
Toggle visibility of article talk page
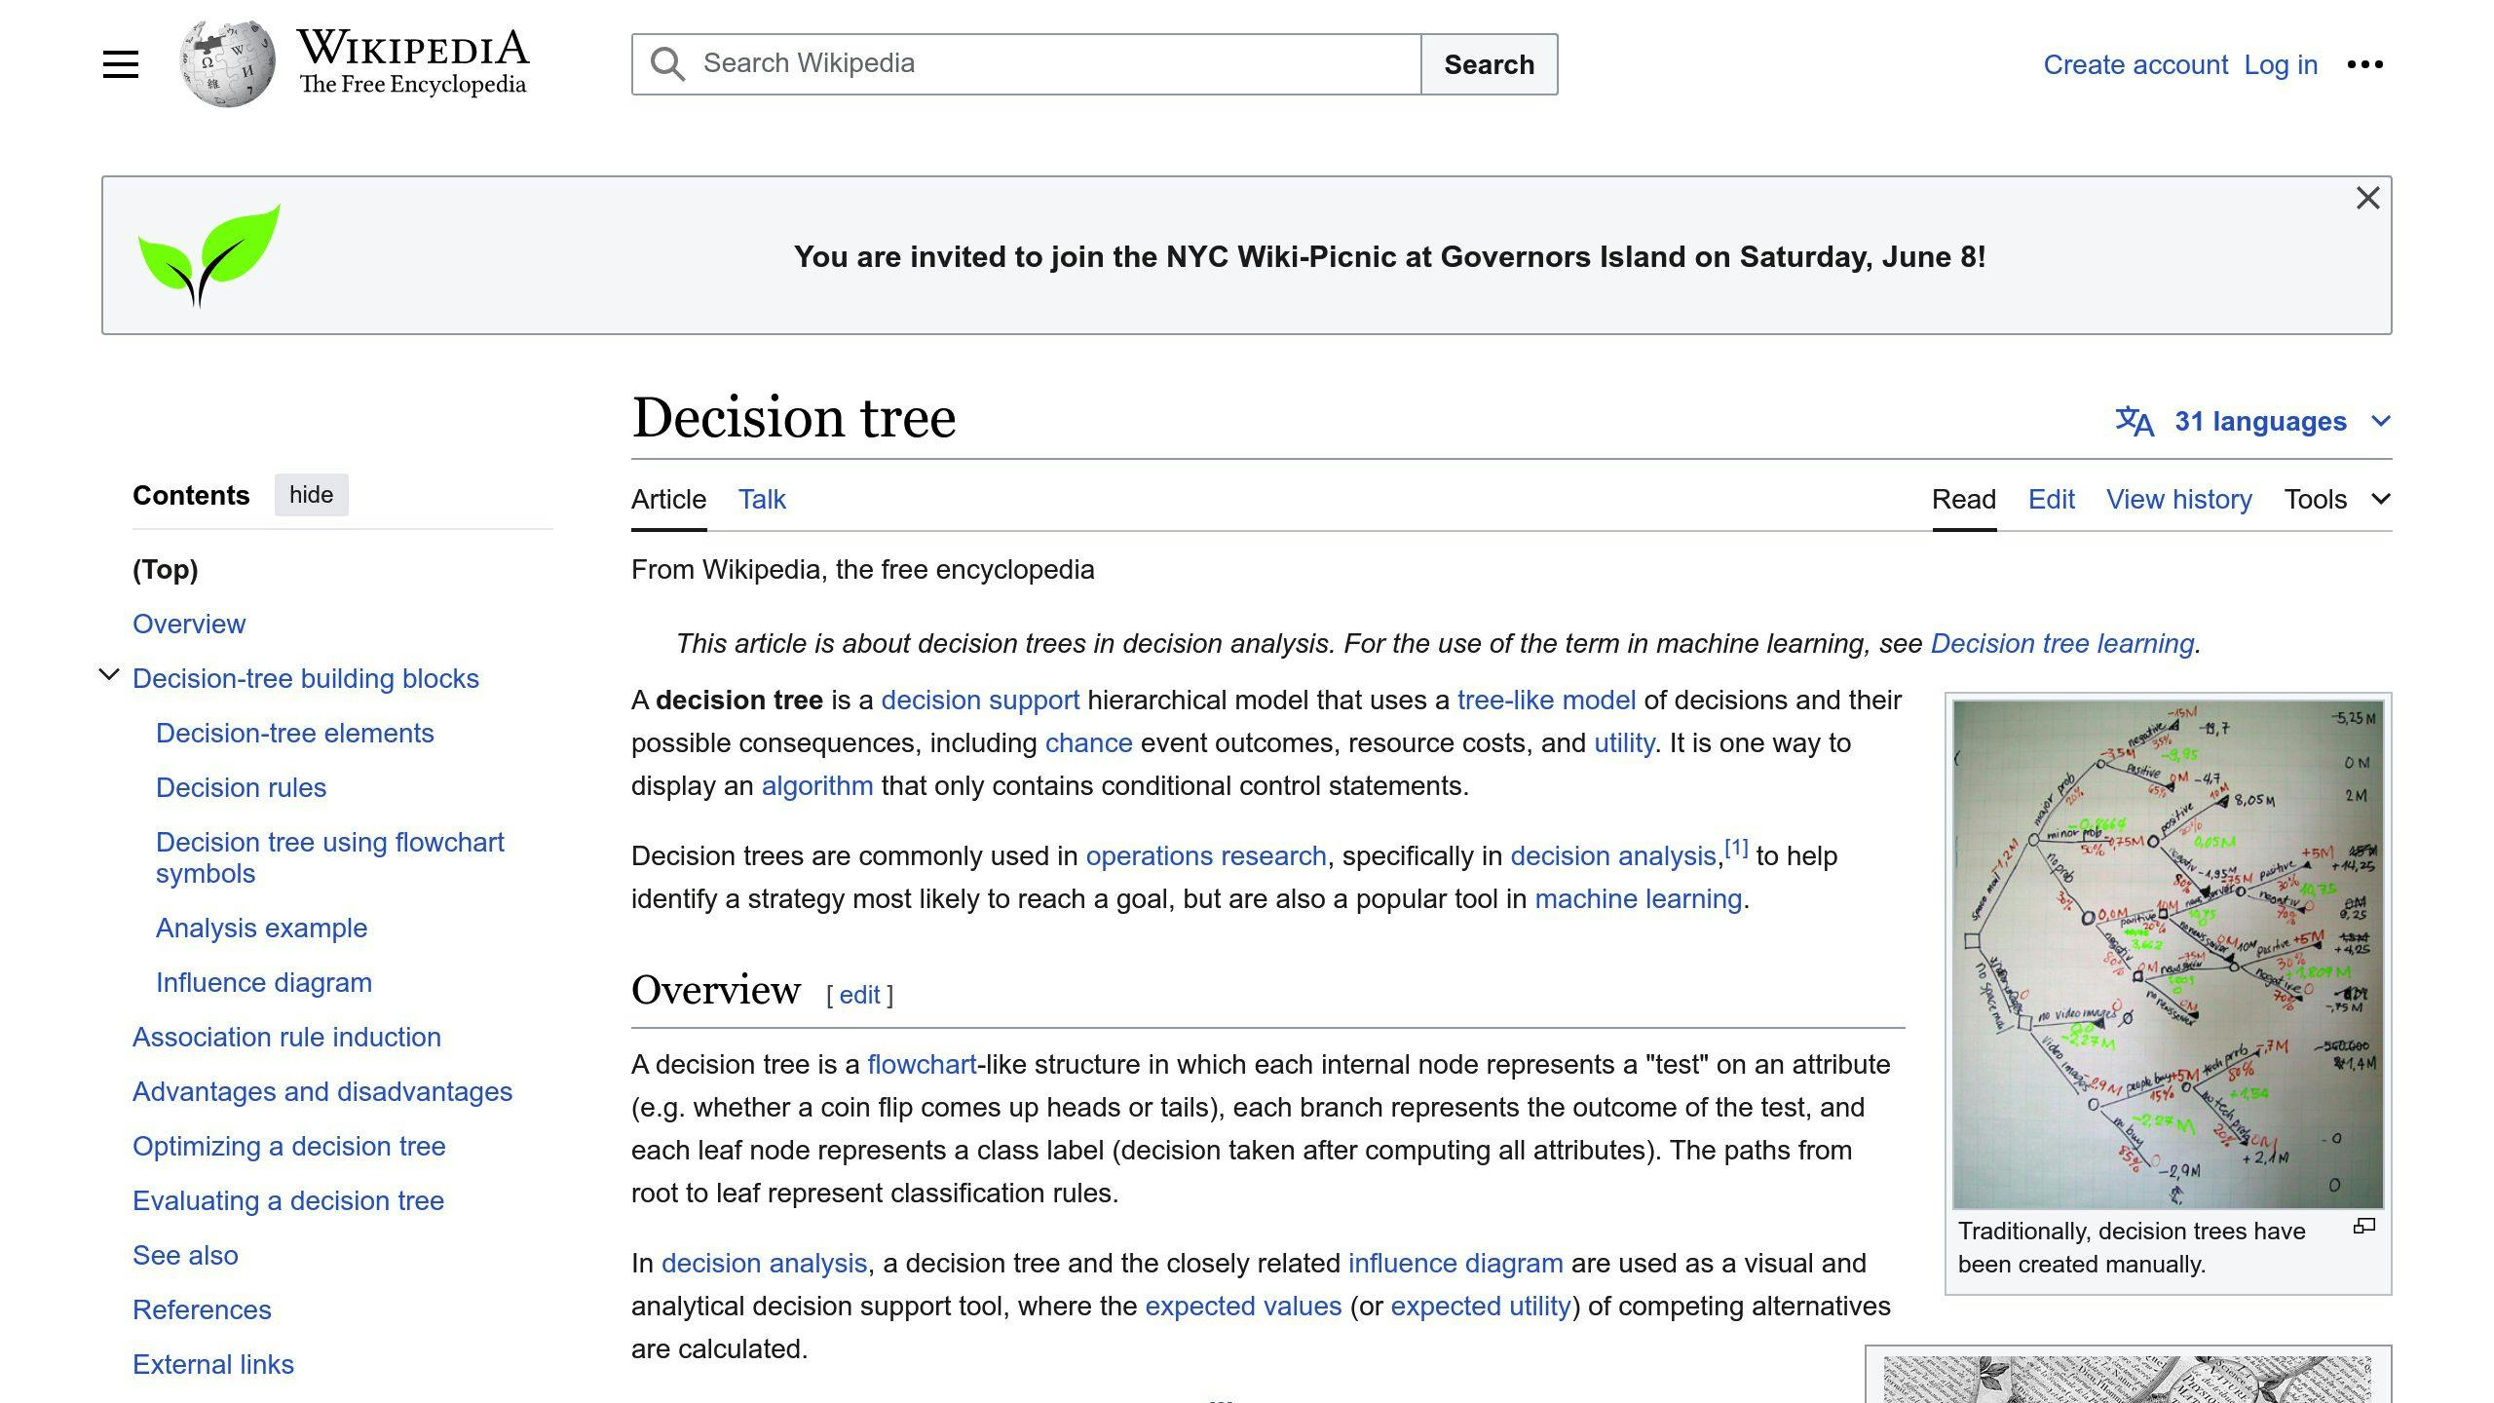point(762,499)
